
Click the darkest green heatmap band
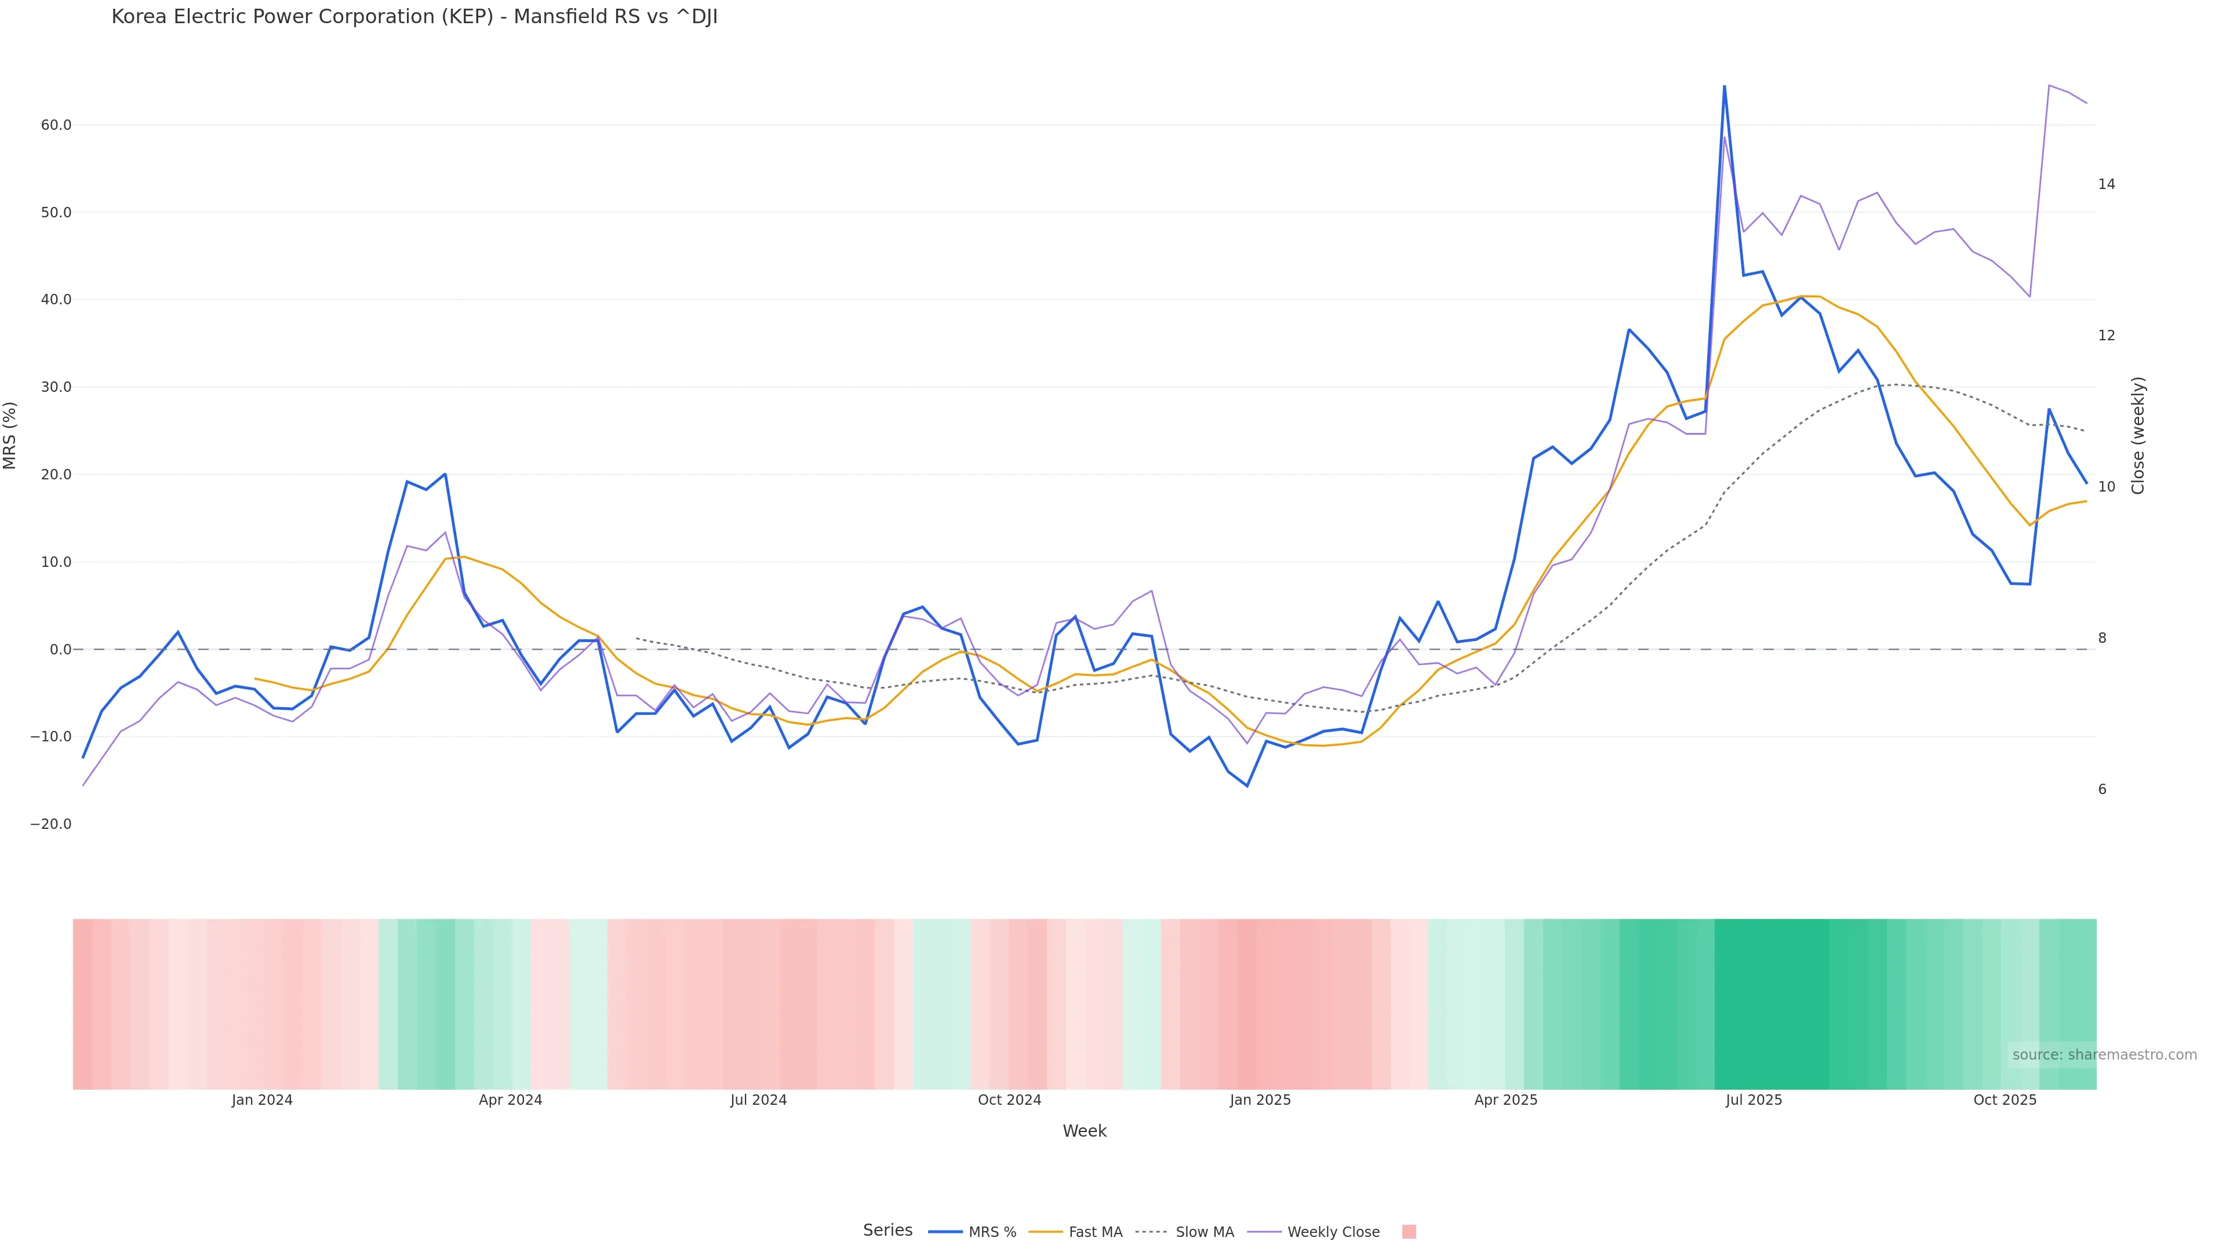click(1772, 1004)
